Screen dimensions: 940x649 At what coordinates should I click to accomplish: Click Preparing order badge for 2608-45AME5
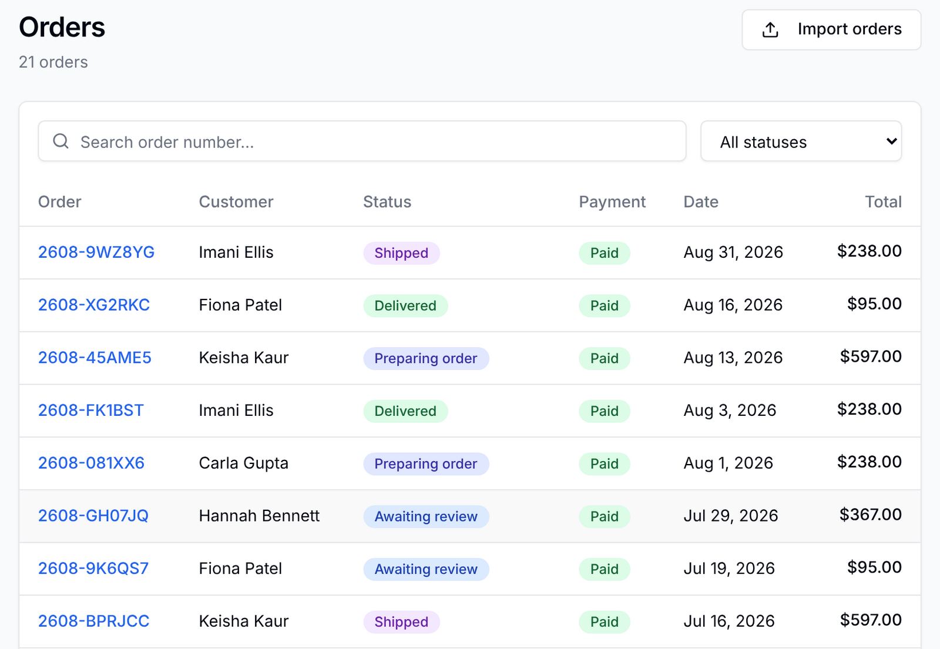coord(426,358)
